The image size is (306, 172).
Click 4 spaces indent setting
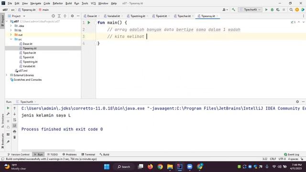(293, 159)
